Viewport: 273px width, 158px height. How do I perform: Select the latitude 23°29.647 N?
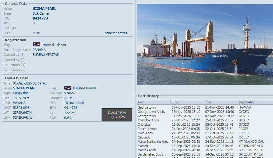[22, 113]
